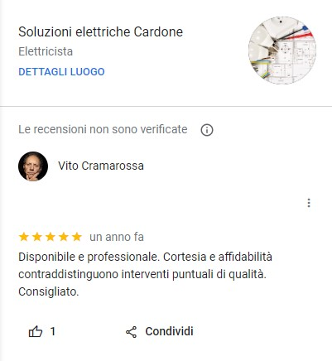
Task: Click the second yellow rating star
Action: tap(37, 237)
